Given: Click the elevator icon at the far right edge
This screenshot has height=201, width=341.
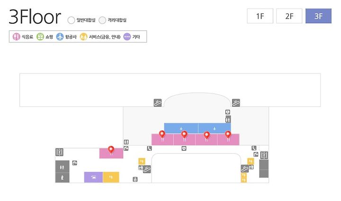Looking at the screenshot, I should pyautogui.click(x=264, y=155).
